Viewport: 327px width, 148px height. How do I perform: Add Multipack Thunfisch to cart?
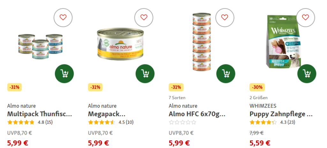click(x=64, y=74)
